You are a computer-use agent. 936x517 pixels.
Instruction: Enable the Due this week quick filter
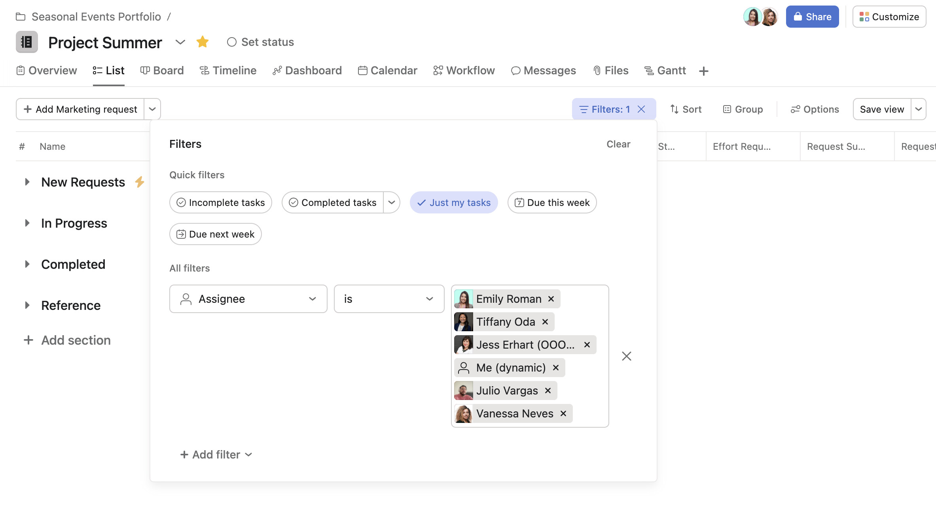pyautogui.click(x=552, y=202)
